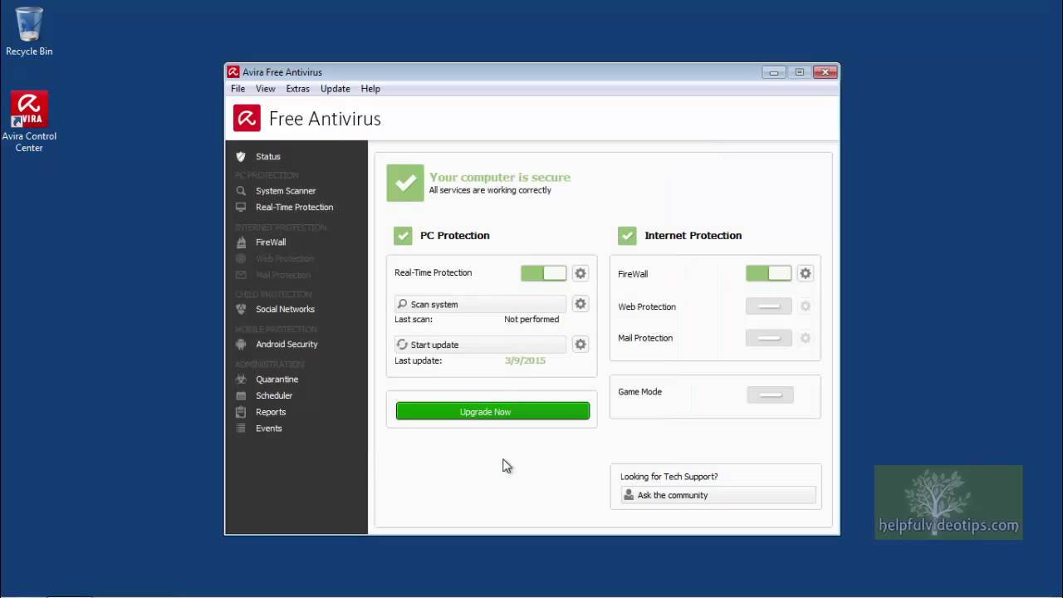Click the Events list icon

[x=241, y=429]
